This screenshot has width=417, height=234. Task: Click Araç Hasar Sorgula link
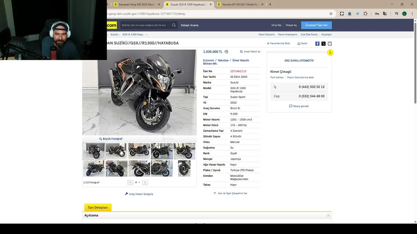point(139,194)
